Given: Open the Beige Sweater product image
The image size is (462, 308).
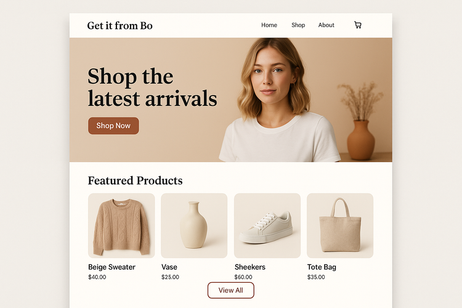Looking at the screenshot, I should (x=121, y=225).
